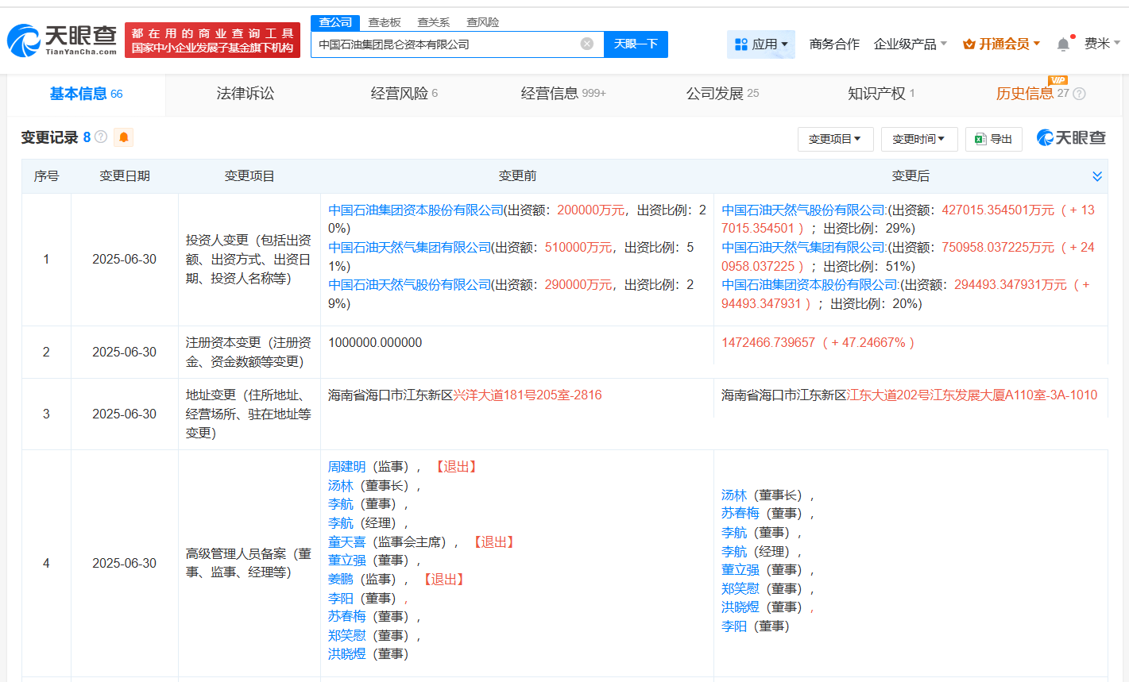Viewport: 1129px width, 682px height.
Task: Click the 天眼一下 search button
Action: pyautogui.click(x=636, y=44)
